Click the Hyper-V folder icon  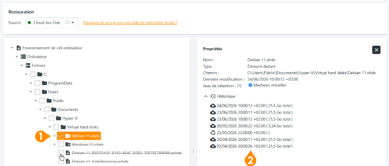(59, 118)
